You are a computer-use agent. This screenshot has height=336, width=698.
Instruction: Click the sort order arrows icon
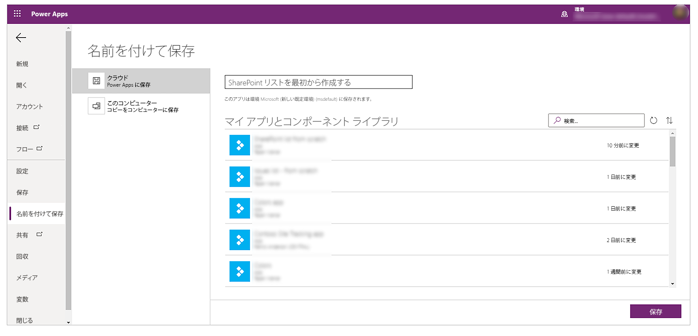(x=669, y=120)
